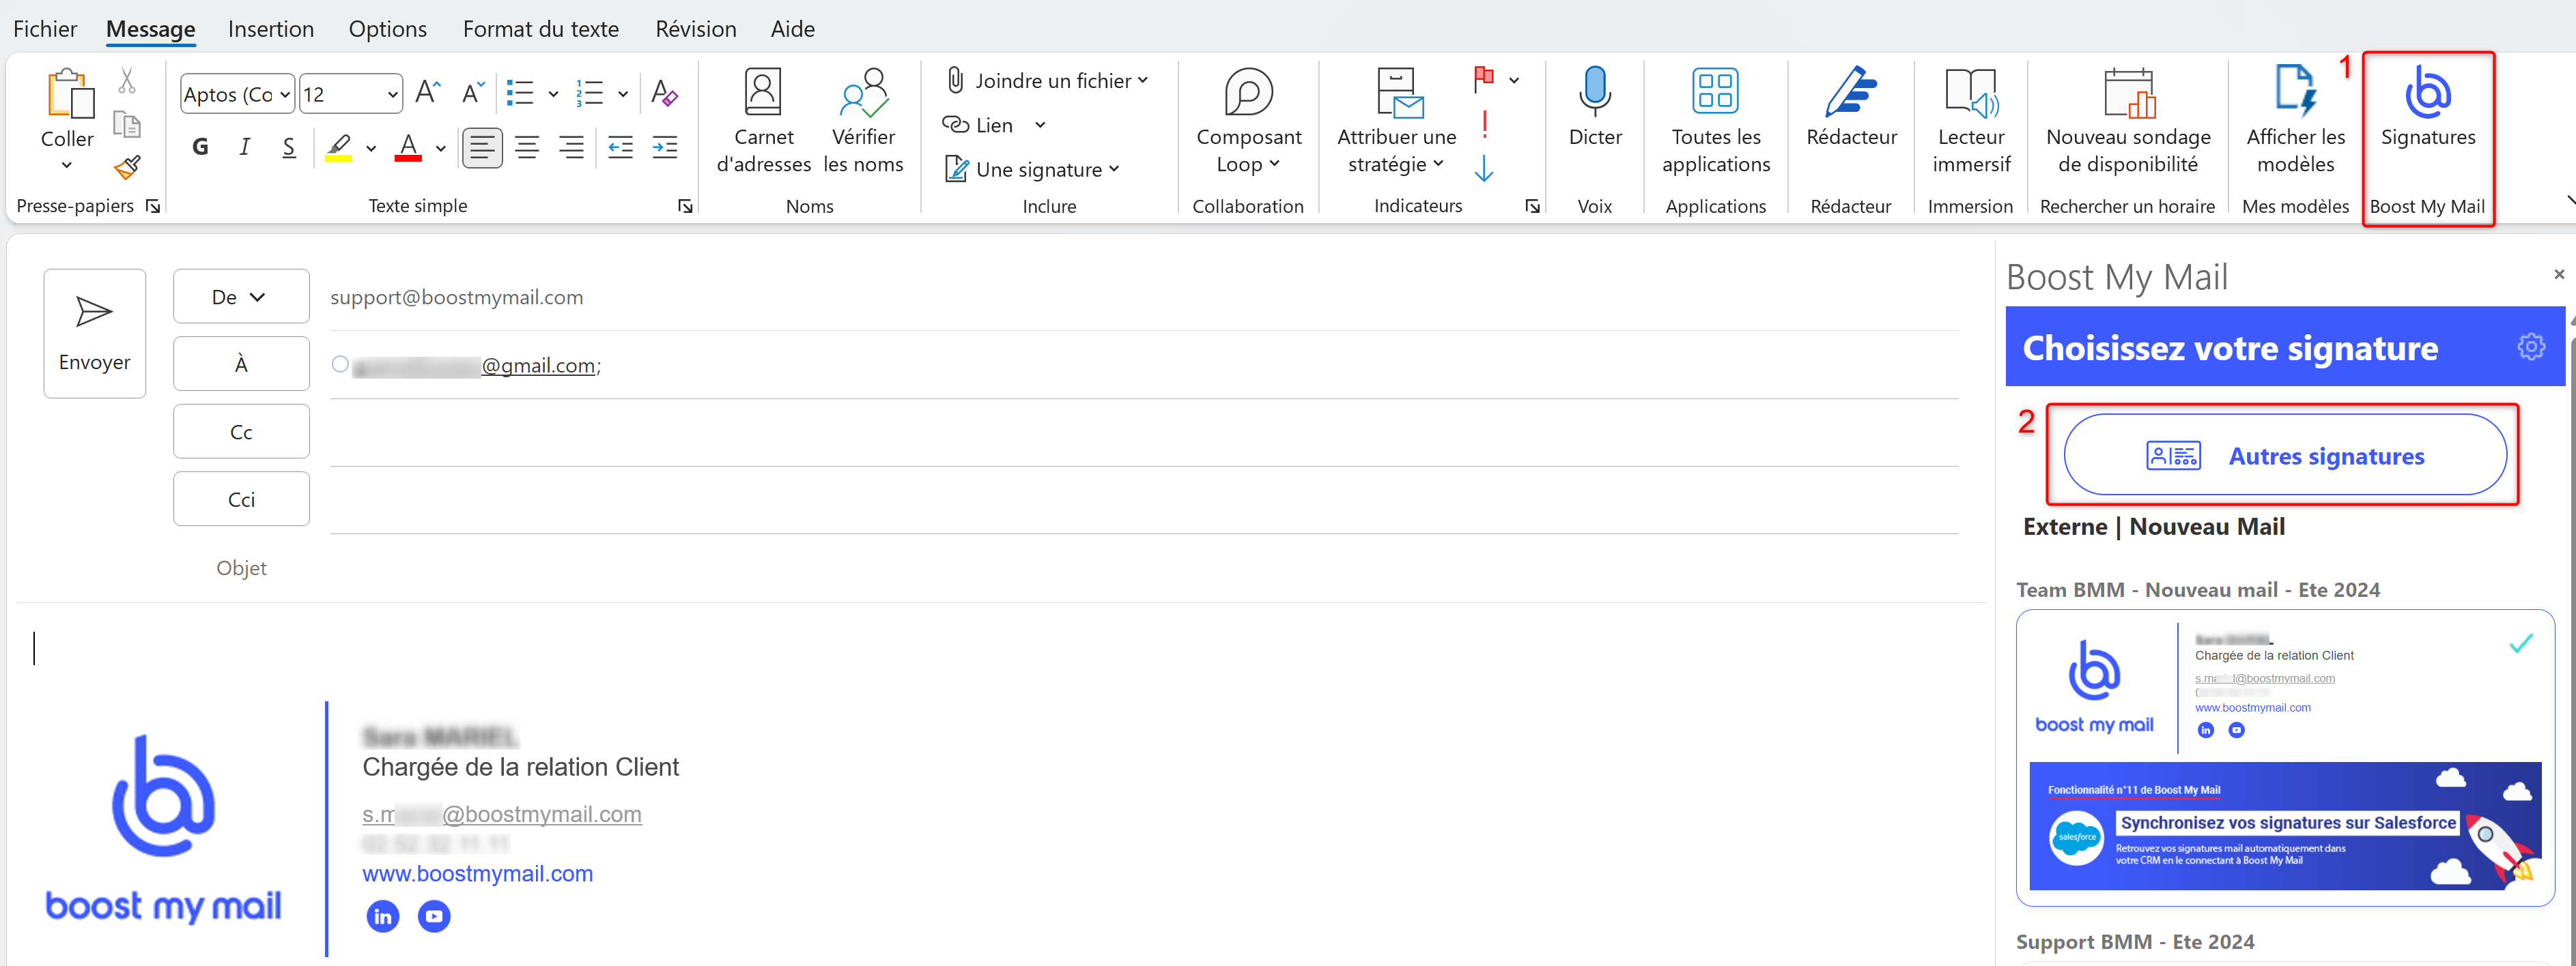Open the Format du texte tab
Image resolution: width=2576 pixels, height=966 pixels.
click(x=541, y=29)
